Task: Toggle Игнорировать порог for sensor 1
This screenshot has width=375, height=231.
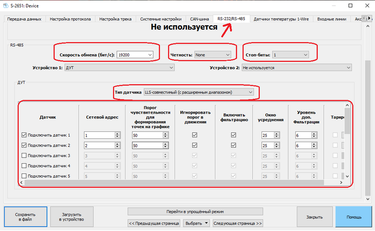Action: point(195,135)
